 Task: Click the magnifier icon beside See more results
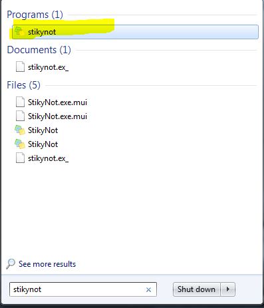coord(11,263)
